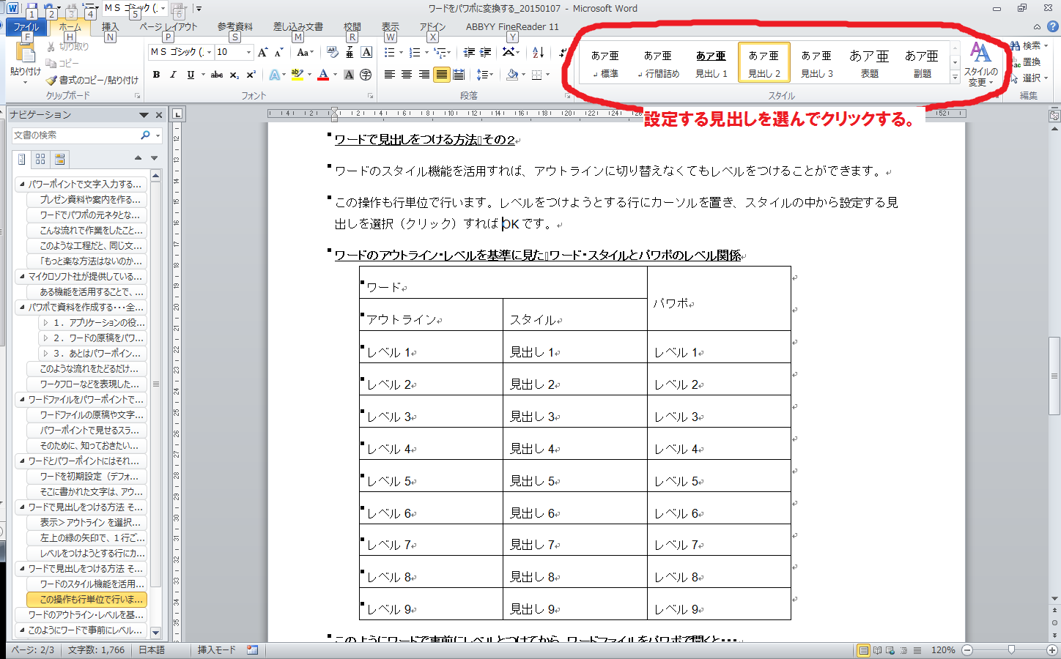Viewport: 1061px width, 659px height.
Task: Apply superscript formatting
Action: point(251,75)
